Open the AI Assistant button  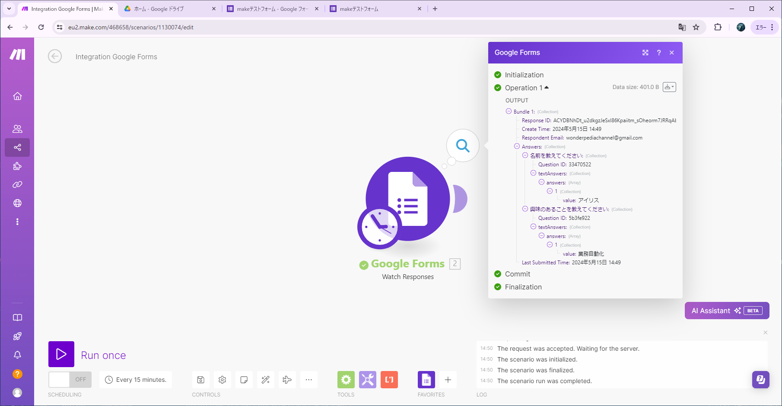click(x=727, y=311)
